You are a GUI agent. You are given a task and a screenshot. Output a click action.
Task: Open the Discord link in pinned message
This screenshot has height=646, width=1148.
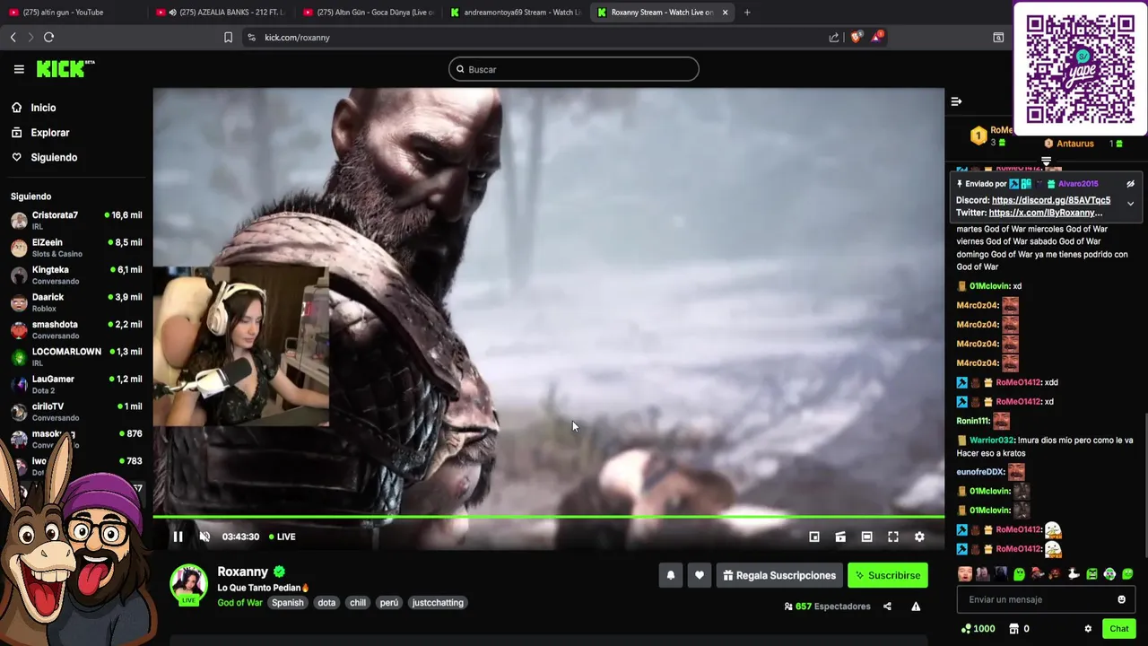point(1051,200)
